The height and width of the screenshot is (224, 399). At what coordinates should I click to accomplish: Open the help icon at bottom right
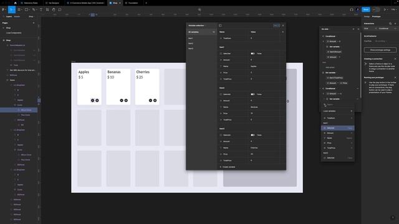click(x=393, y=218)
